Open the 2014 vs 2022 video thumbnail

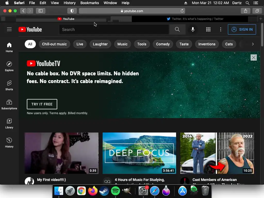pos(217,153)
